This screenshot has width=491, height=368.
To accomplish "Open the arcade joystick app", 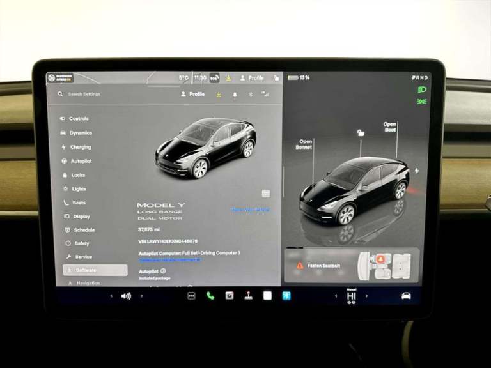I will (248, 296).
